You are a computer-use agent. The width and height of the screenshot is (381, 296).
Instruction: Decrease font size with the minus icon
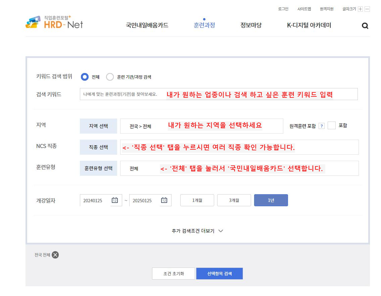click(367, 9)
